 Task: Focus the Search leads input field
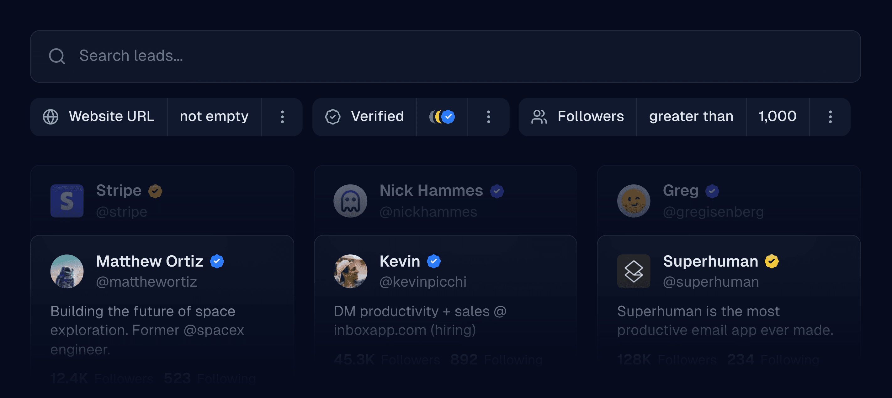pyautogui.click(x=450, y=56)
